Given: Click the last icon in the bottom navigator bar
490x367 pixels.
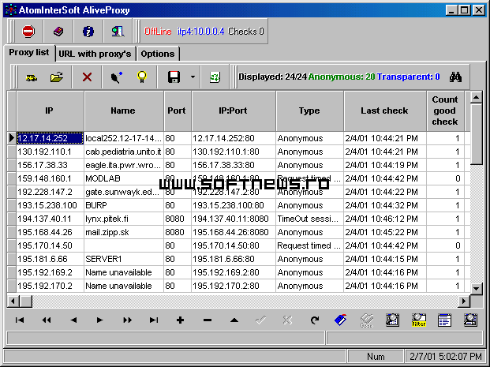Looking at the screenshot, I should point(470,320).
